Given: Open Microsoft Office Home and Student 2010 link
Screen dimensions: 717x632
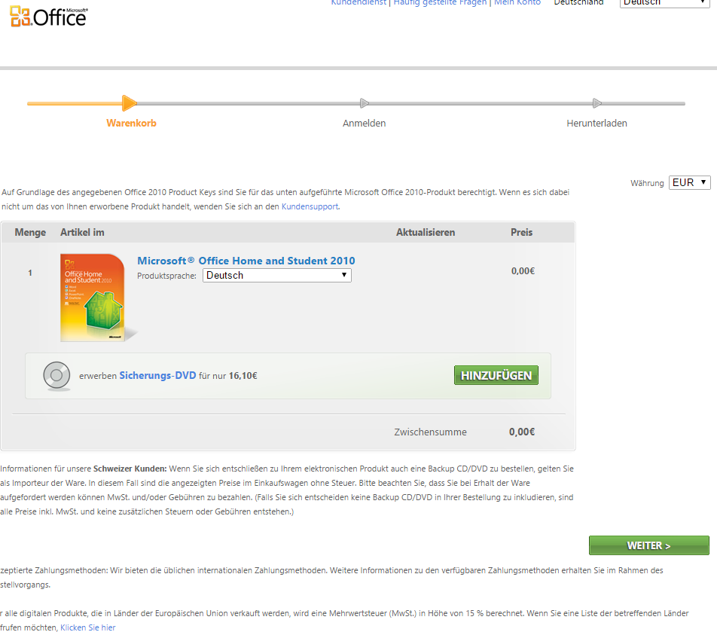Looking at the screenshot, I should [x=246, y=261].
